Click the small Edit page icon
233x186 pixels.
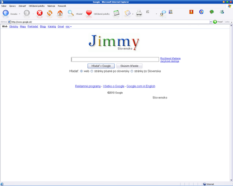[x=148, y=12]
